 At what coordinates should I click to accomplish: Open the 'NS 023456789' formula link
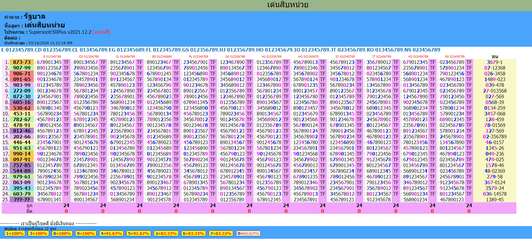tap(422, 50)
